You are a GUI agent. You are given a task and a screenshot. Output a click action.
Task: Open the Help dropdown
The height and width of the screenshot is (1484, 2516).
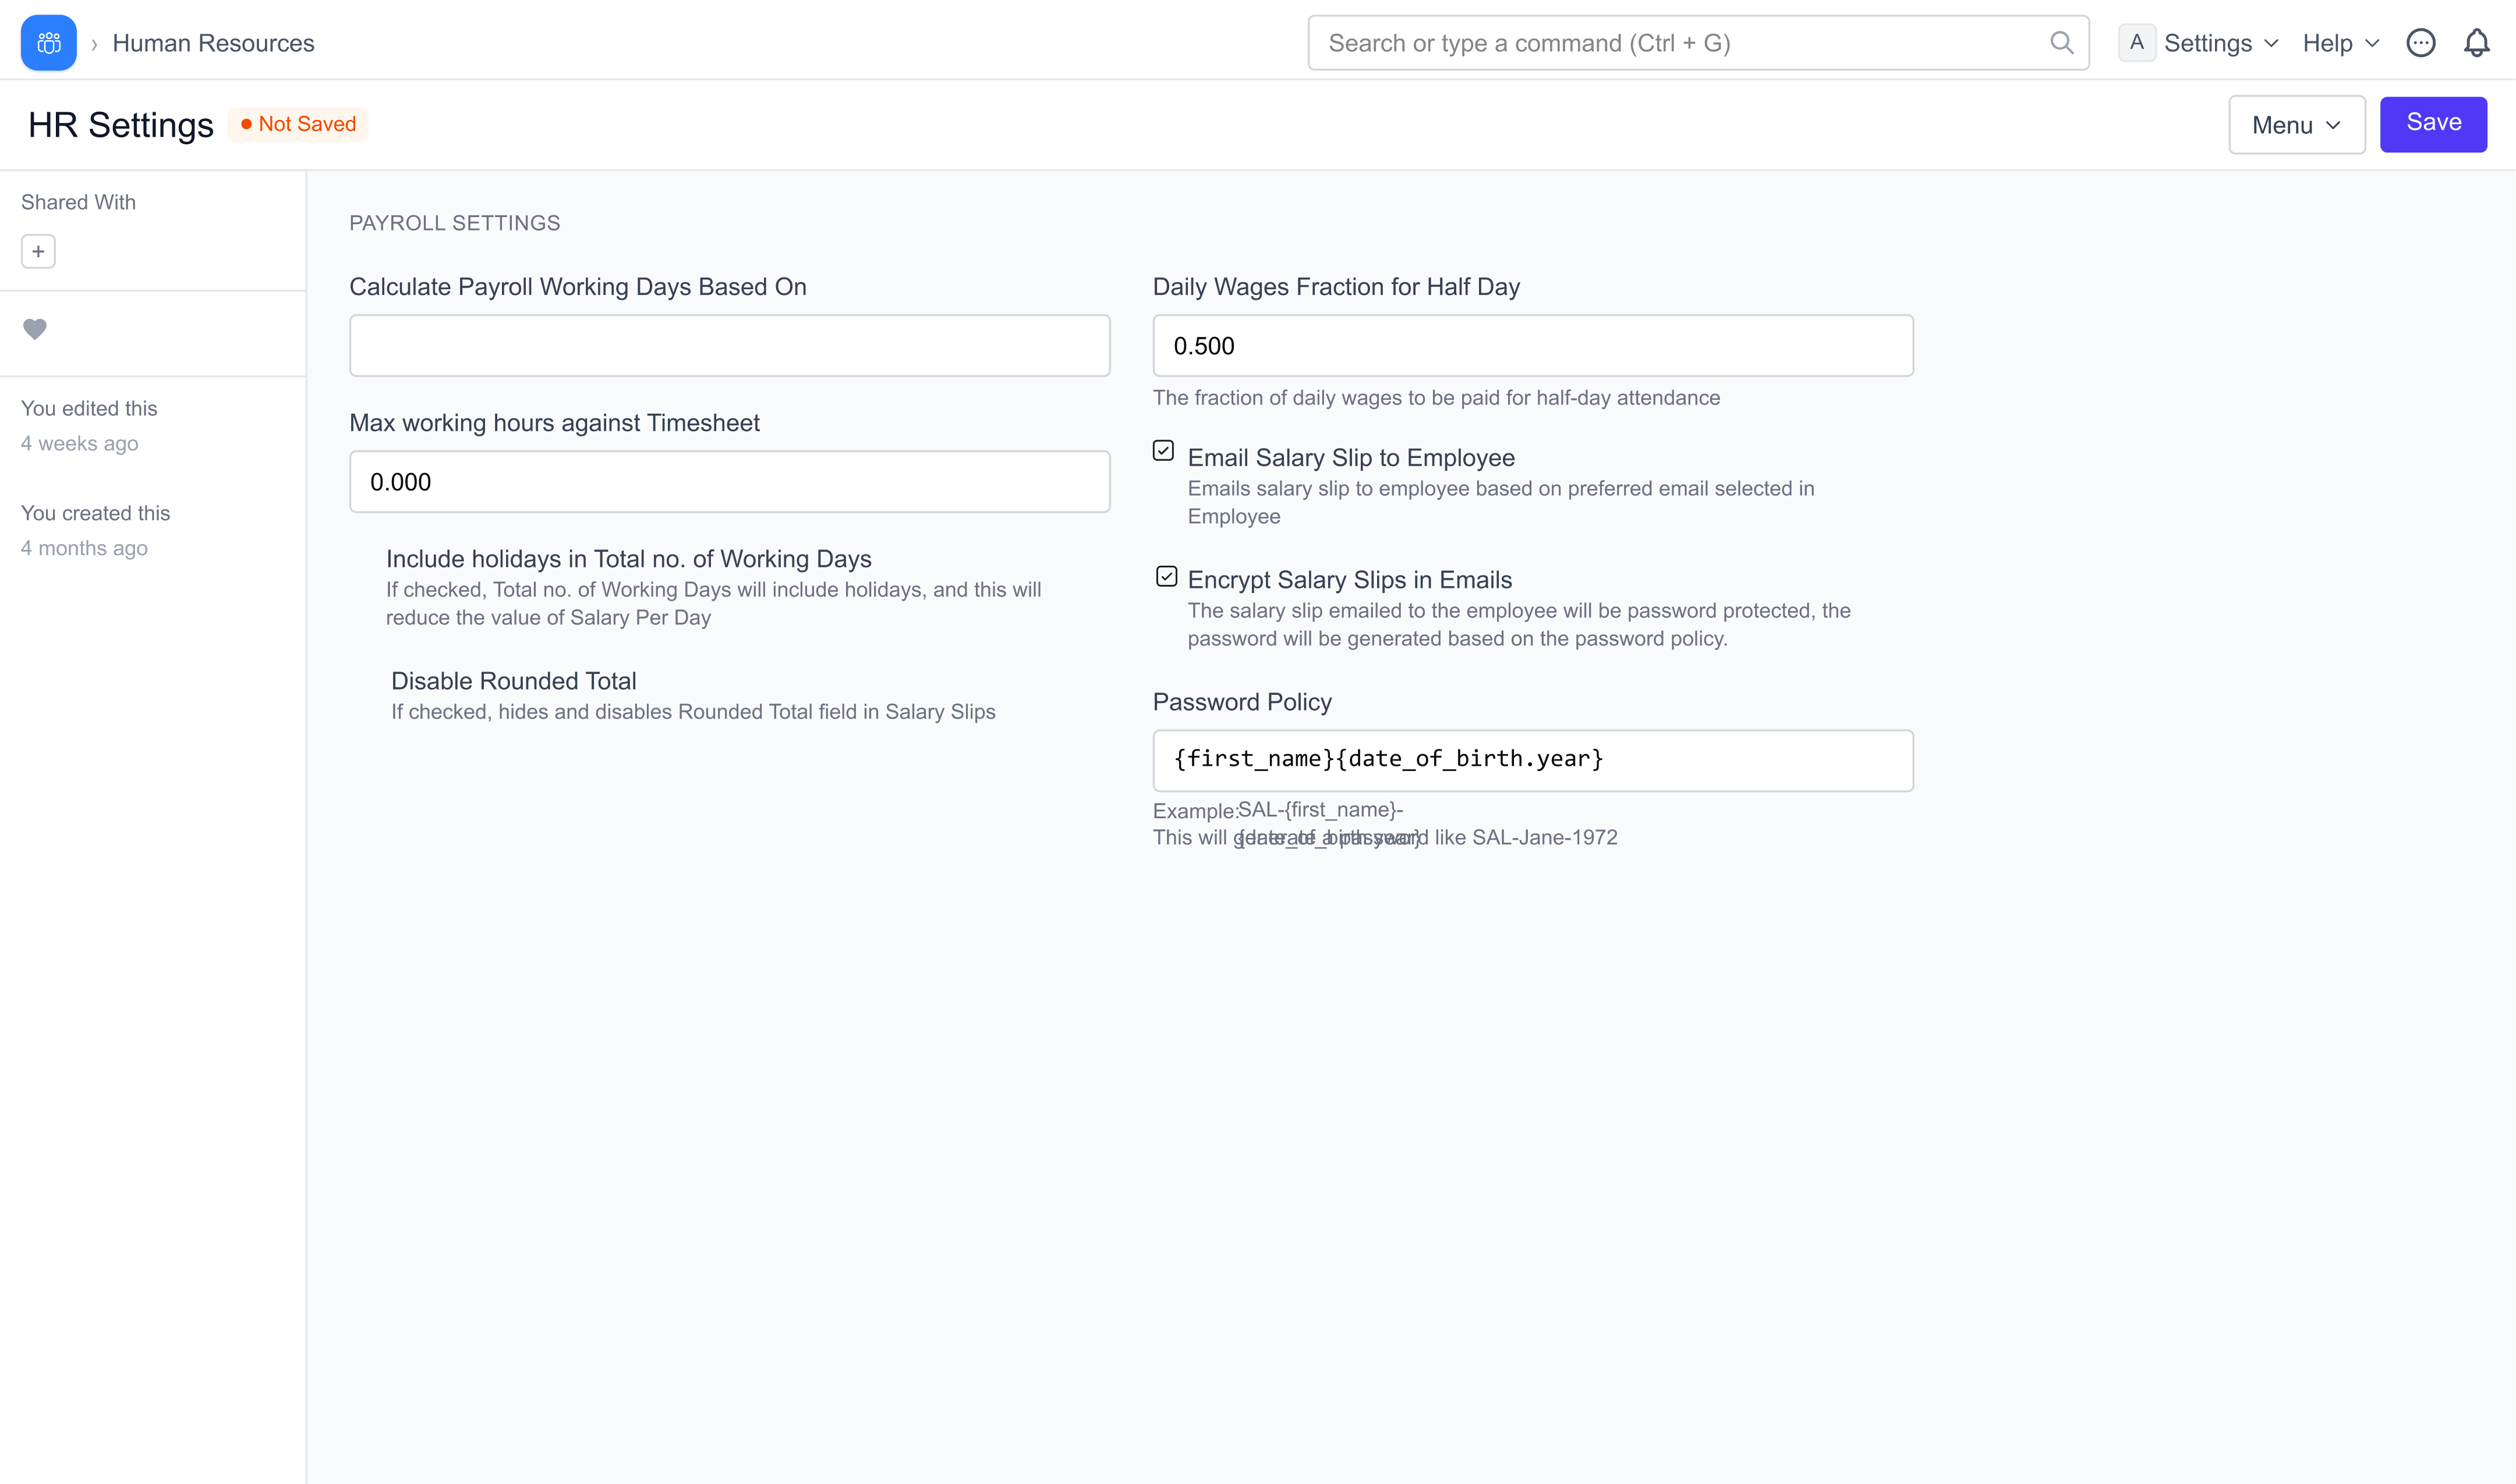[2340, 43]
